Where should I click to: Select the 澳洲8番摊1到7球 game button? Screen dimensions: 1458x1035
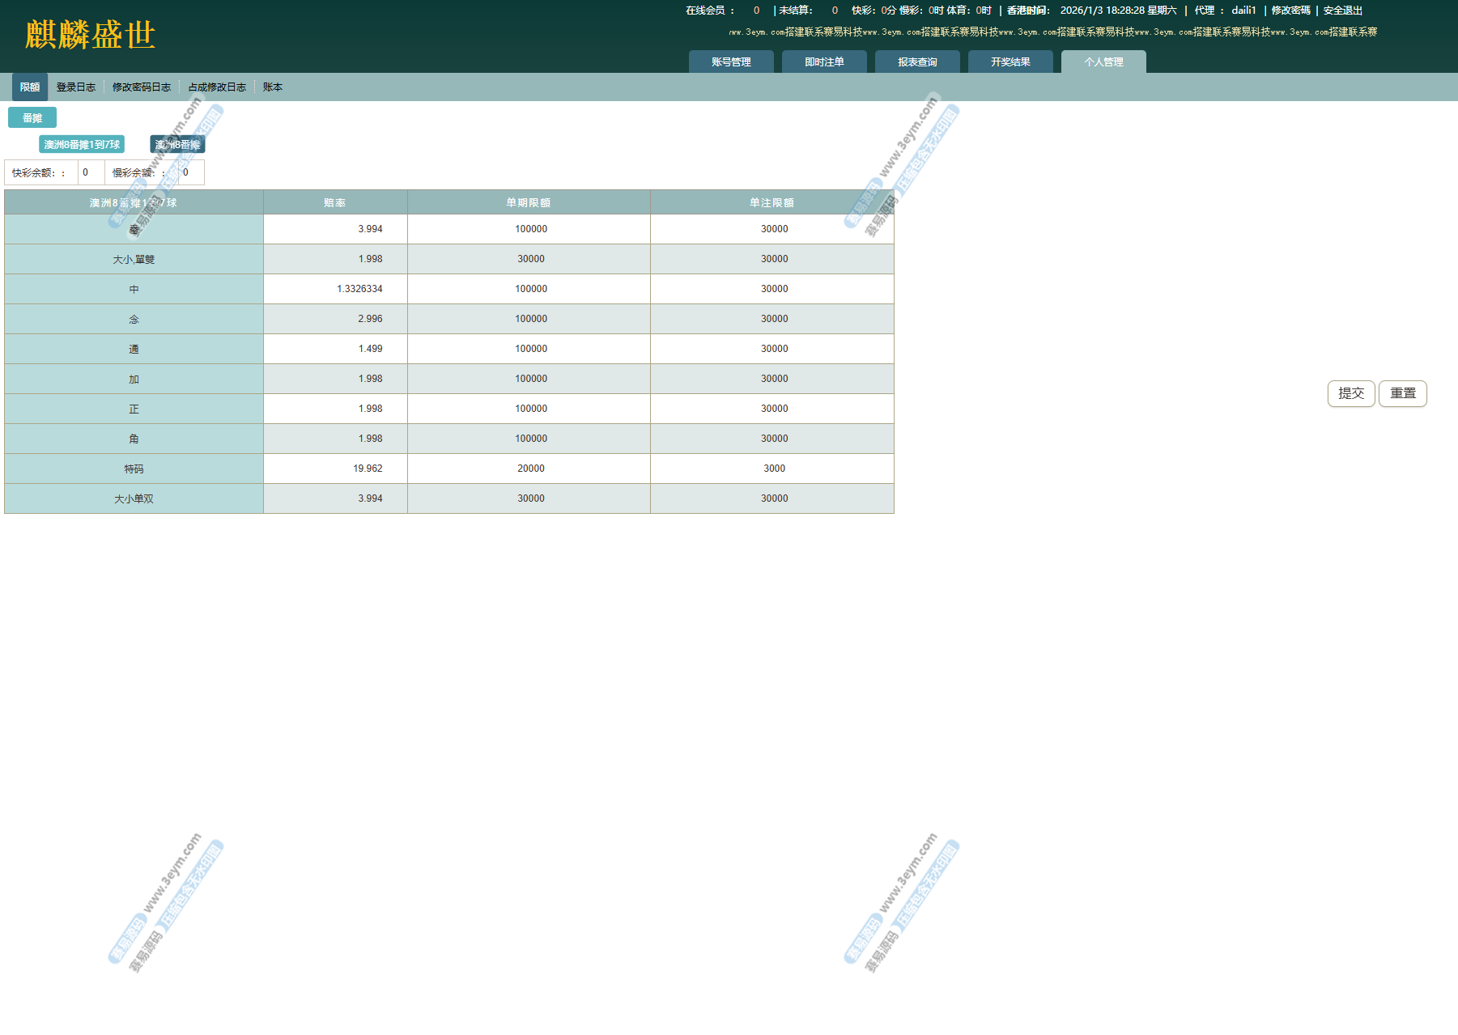coord(82,145)
